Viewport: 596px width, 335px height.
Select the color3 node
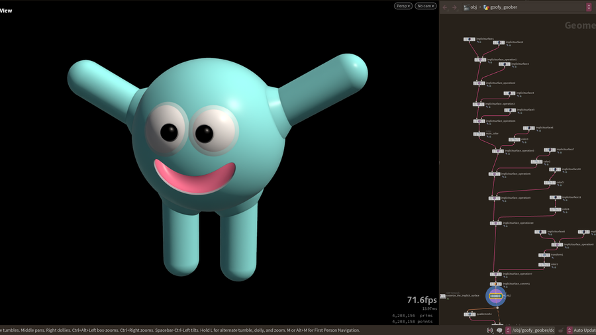pos(515,140)
